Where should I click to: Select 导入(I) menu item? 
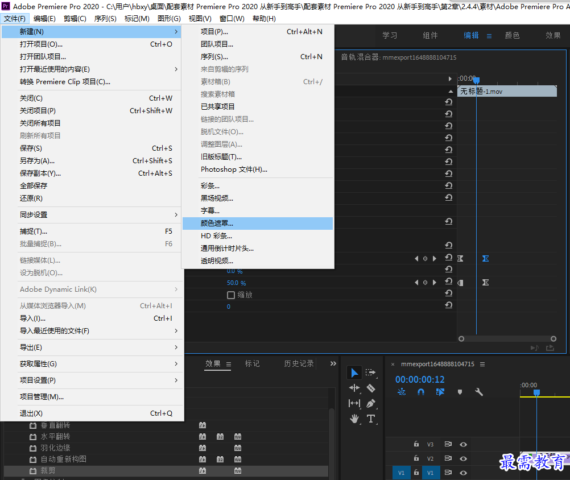92,318
